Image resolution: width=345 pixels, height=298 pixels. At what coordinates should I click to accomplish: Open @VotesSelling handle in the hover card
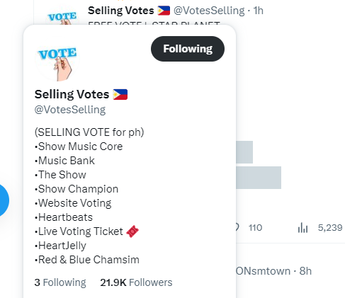(70, 110)
